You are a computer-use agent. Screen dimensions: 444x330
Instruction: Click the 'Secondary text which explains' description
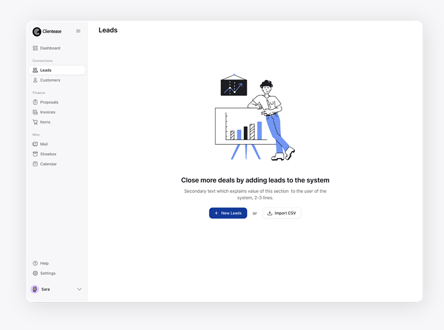tap(255, 194)
